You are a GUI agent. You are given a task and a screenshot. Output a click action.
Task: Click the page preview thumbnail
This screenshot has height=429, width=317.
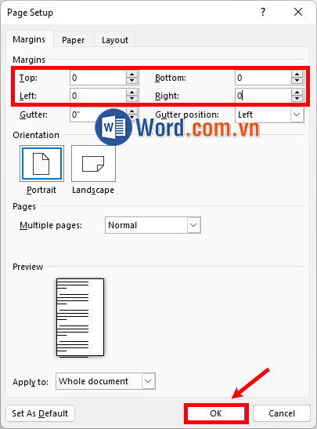(x=81, y=318)
